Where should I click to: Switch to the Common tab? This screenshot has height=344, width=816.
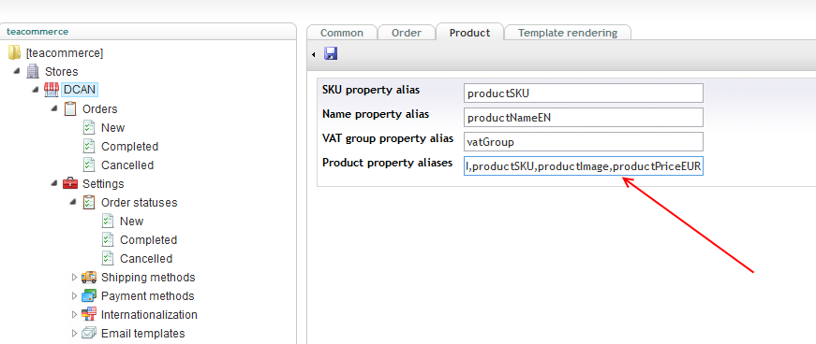click(342, 33)
